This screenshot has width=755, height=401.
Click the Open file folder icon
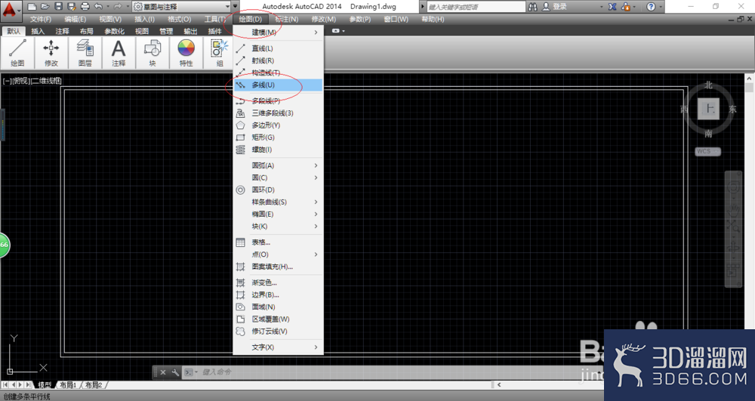45,7
